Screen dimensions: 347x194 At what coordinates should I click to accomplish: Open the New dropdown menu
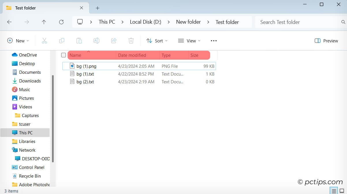(x=18, y=41)
